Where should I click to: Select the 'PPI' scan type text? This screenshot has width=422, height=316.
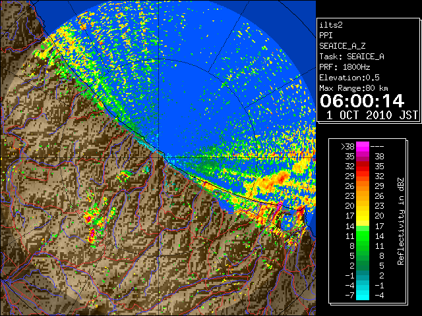pos(326,36)
